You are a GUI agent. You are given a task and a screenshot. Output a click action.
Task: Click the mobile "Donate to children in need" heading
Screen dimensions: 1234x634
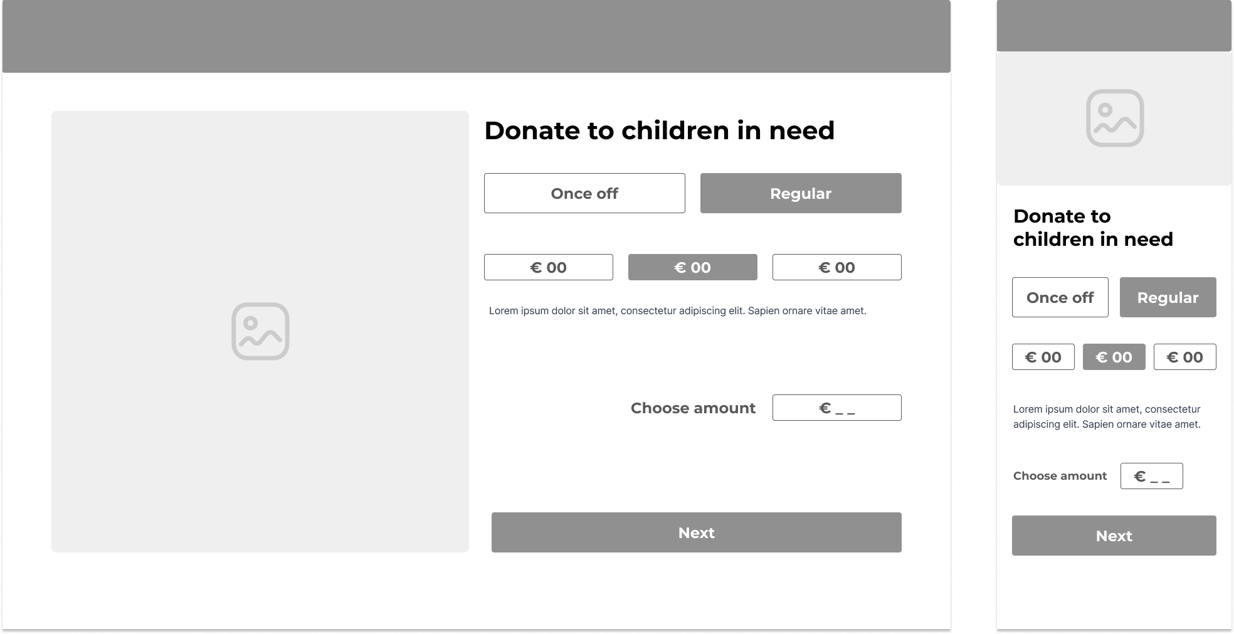click(x=1092, y=228)
